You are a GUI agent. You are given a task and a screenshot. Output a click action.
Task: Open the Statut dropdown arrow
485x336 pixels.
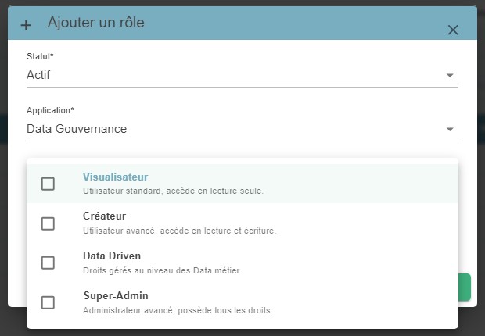[450, 75]
